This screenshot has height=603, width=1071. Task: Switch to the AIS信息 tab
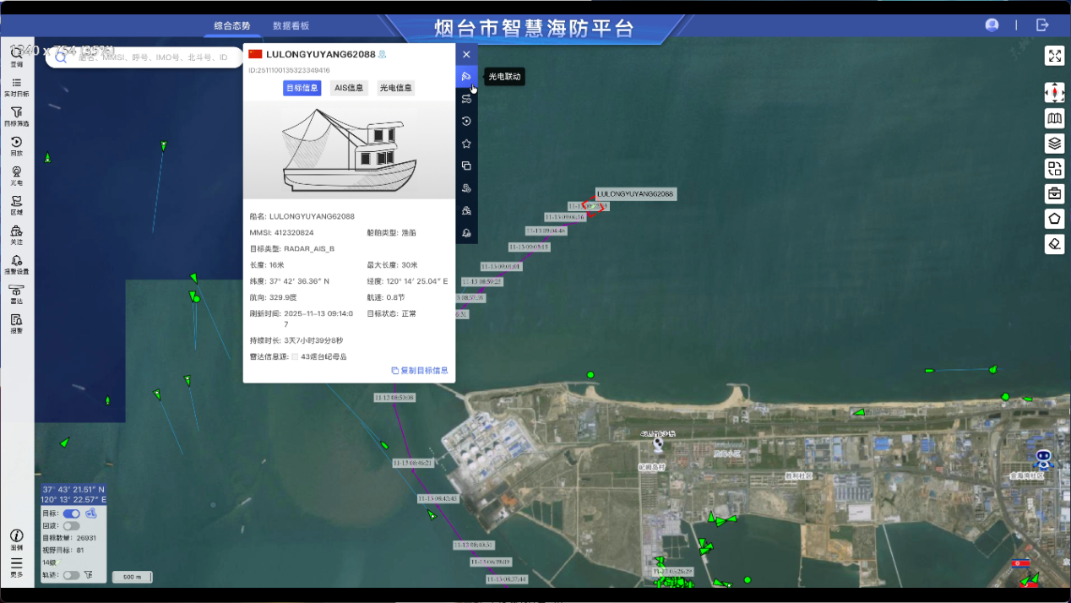(x=349, y=88)
